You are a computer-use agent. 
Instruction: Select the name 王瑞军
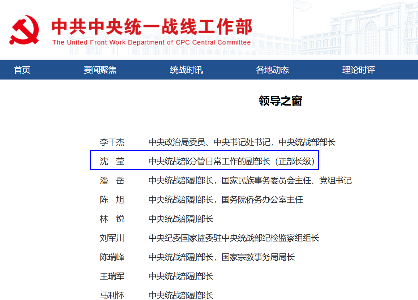(x=112, y=276)
